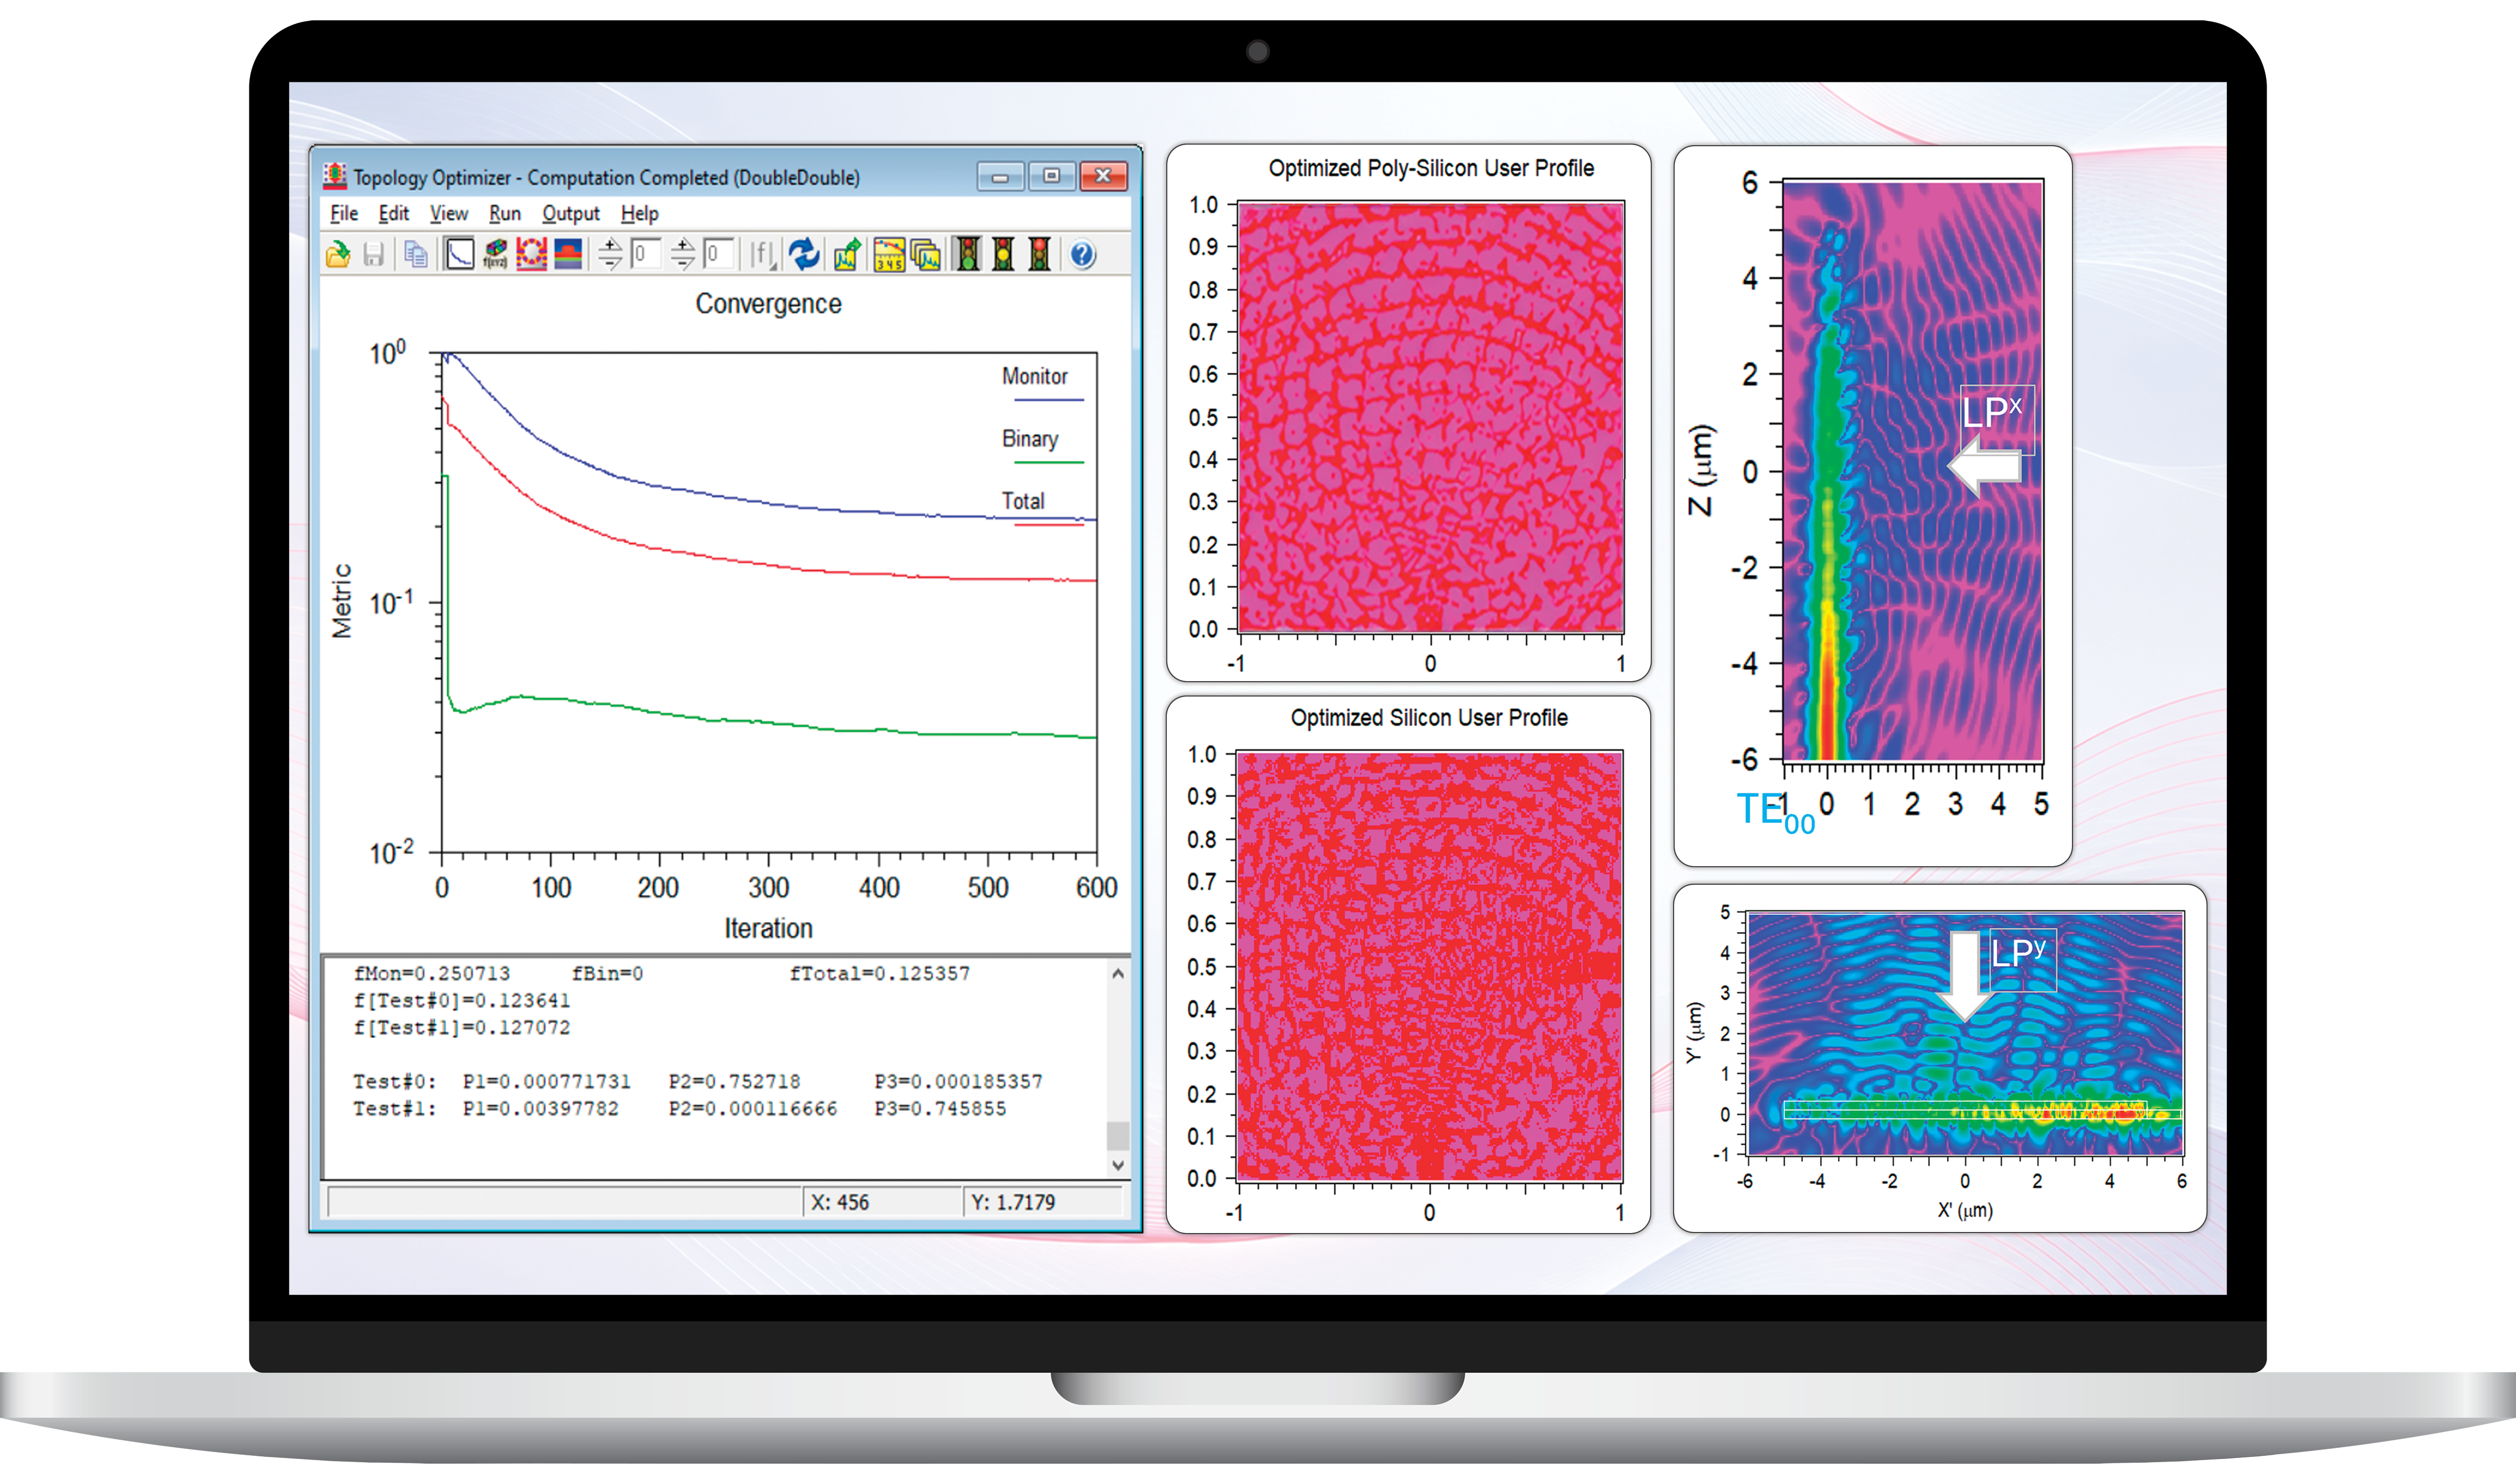Click the second numeric input box showing 0
Screen dimensions: 2516x1484
[719, 254]
